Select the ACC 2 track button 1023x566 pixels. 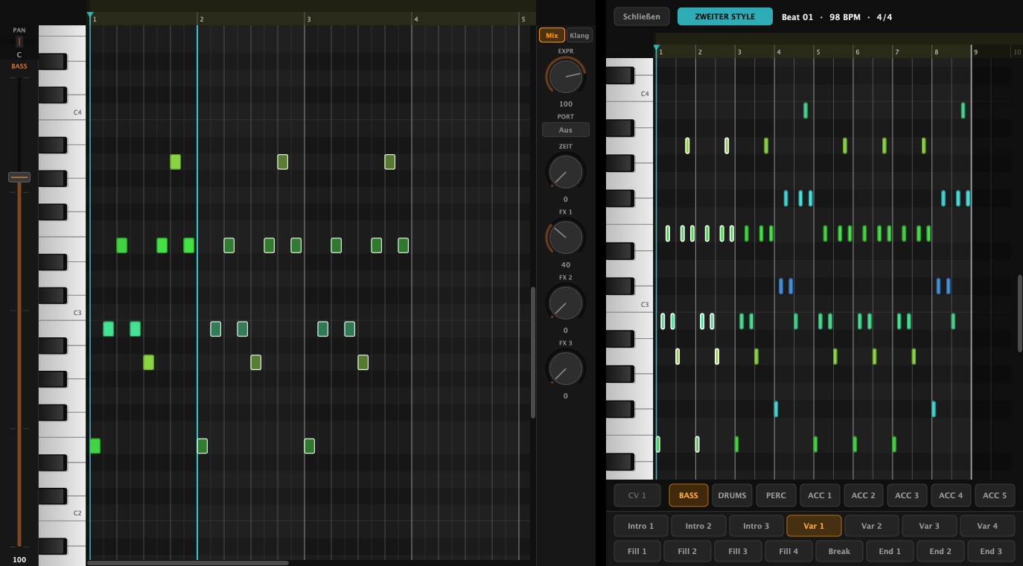864,495
